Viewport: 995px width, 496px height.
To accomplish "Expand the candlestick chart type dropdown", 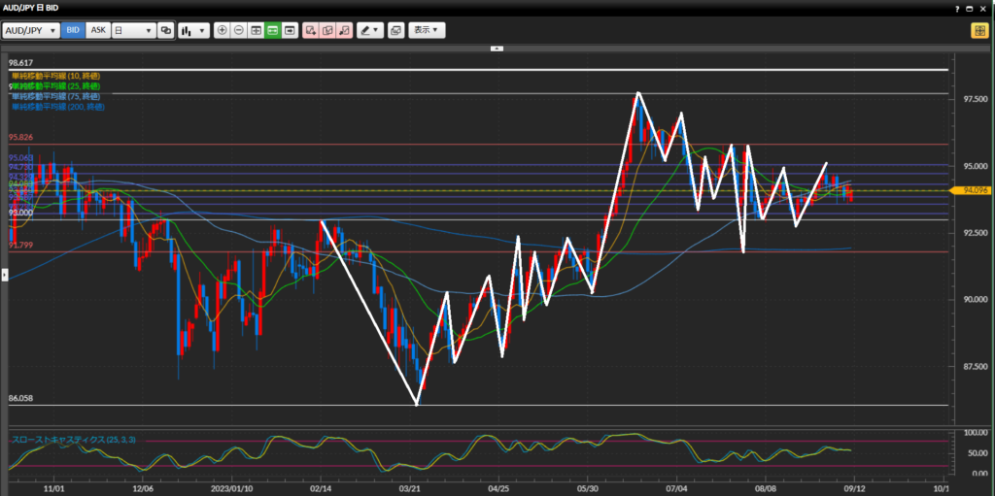I will point(193,30).
